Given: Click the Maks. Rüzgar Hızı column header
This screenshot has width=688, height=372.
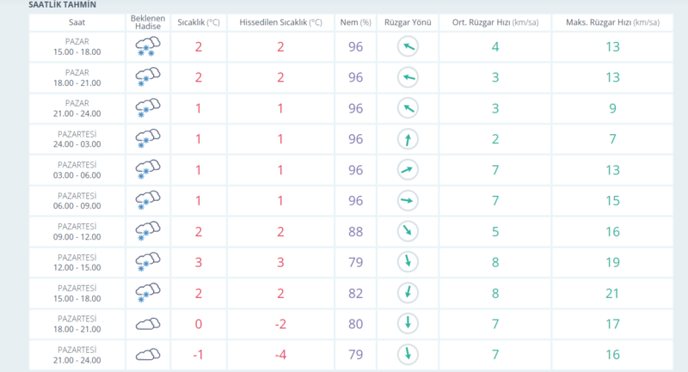Looking at the screenshot, I should coord(612,21).
